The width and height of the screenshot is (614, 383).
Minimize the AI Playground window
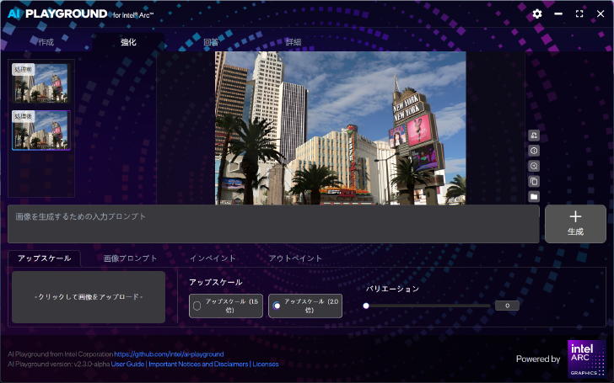click(x=558, y=13)
